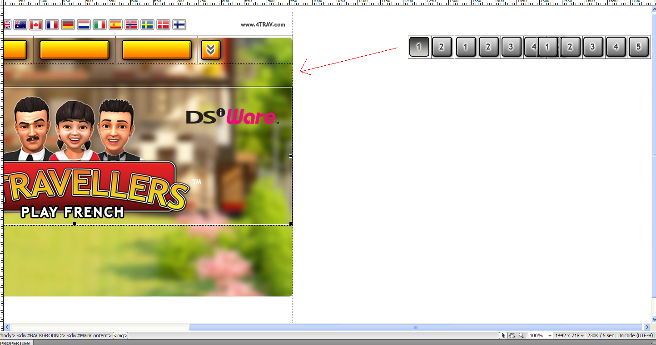
Task: Click the www.4TRAV.com text
Action: coord(263,24)
